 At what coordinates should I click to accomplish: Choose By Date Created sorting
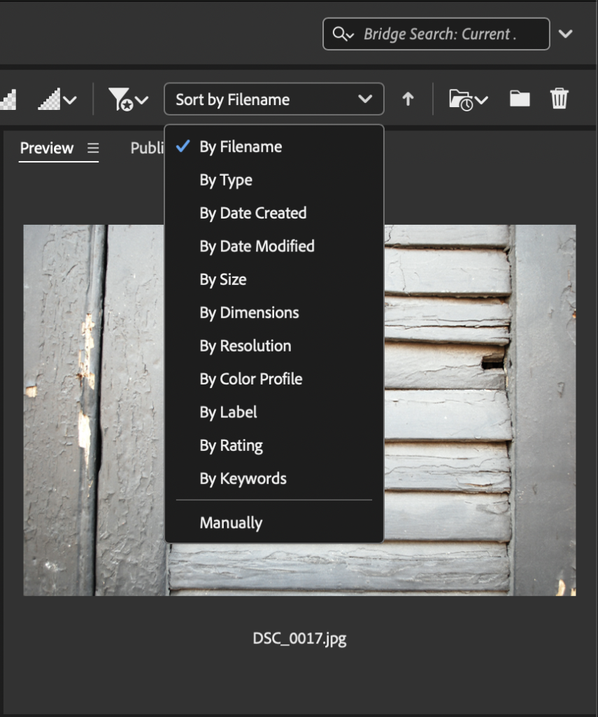[x=252, y=213]
